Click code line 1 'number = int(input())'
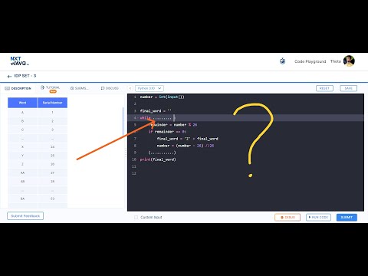Screen dimensions: 368x276 (x=162, y=97)
